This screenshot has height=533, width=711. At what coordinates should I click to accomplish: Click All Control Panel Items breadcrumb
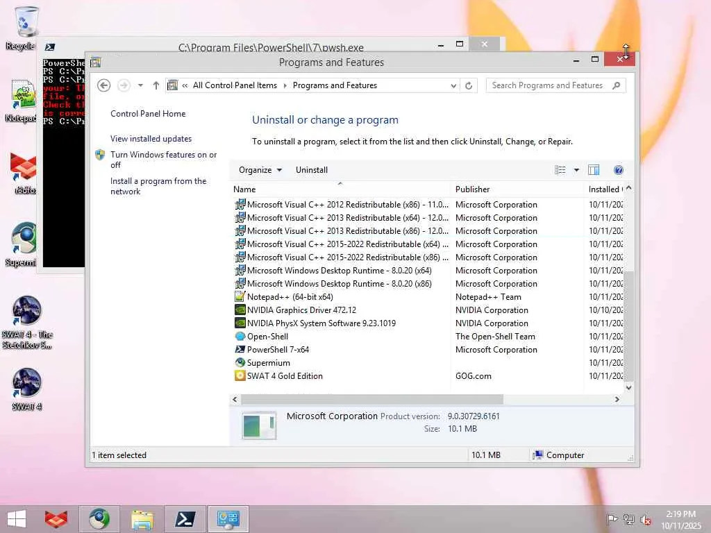click(235, 85)
